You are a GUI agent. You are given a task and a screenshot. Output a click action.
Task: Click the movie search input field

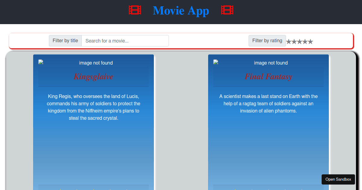125,41
